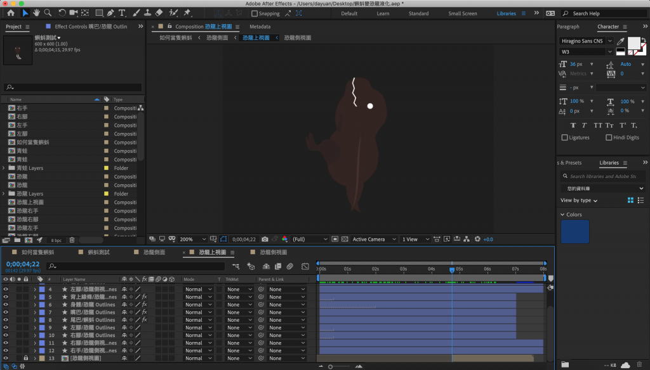Screen dimensions: 650x370
Task: Pick the Pen tool in toolbar
Action: (110, 13)
